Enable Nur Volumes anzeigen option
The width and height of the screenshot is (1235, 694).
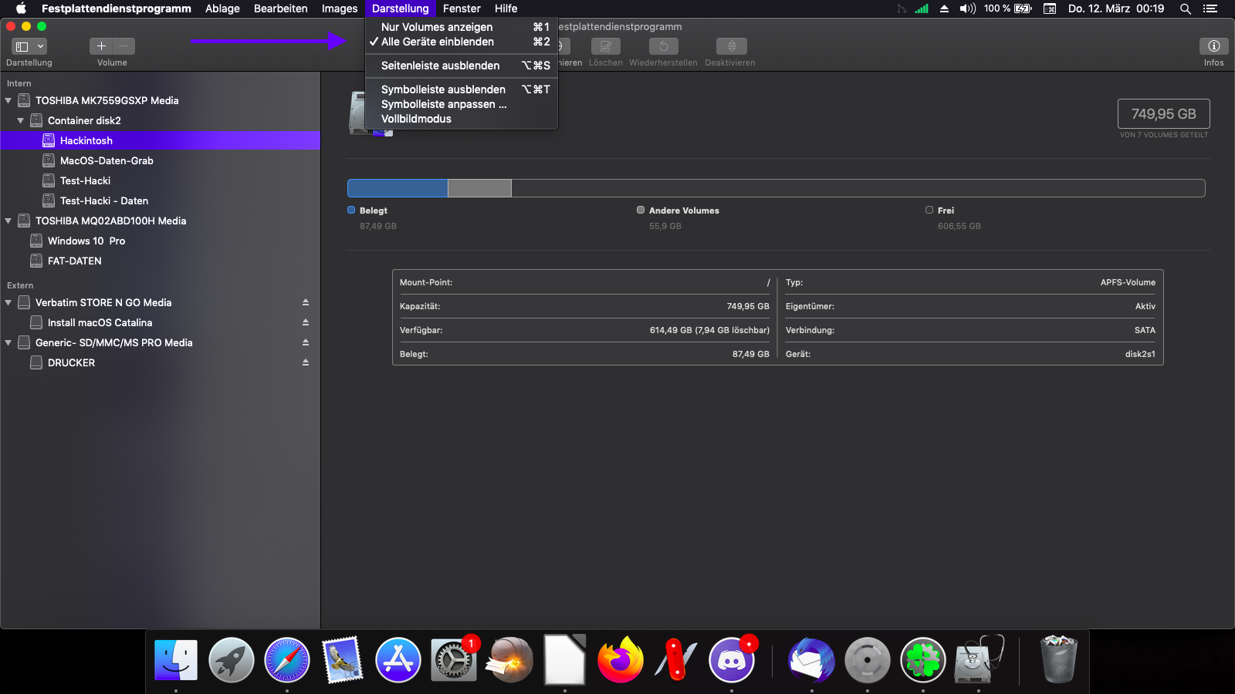[x=437, y=27]
